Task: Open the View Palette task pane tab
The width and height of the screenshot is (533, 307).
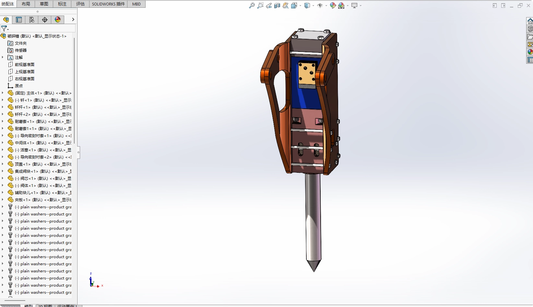Action: coord(530,44)
